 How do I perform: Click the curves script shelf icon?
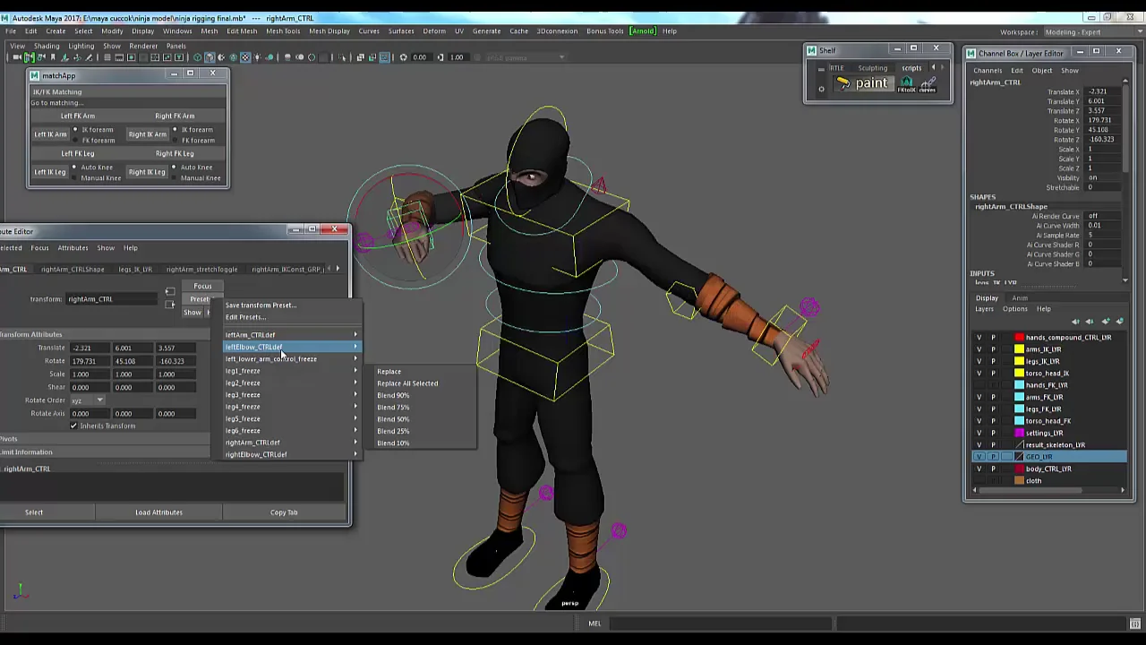[x=928, y=84]
